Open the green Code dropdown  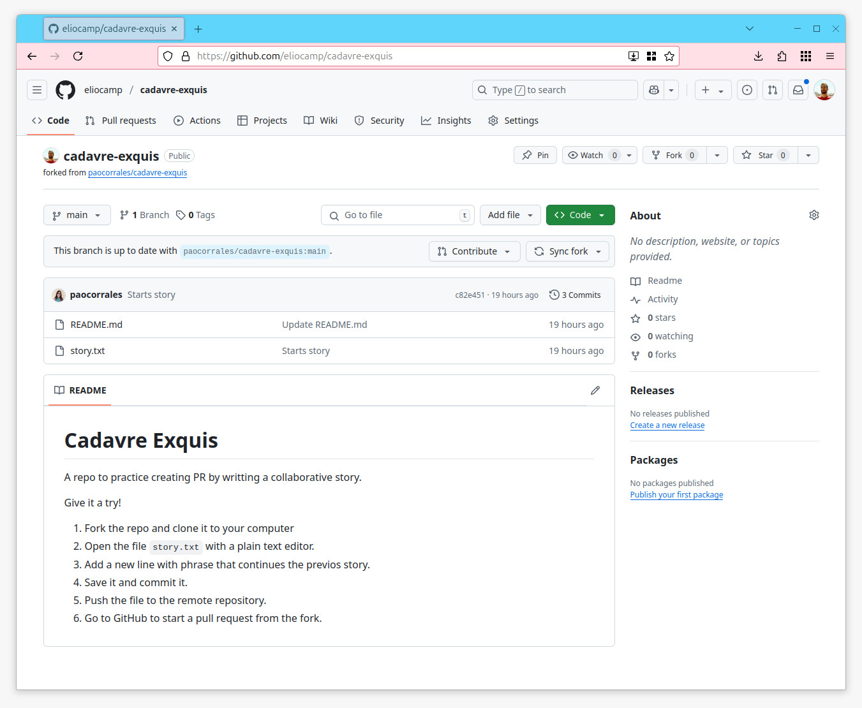click(x=581, y=215)
